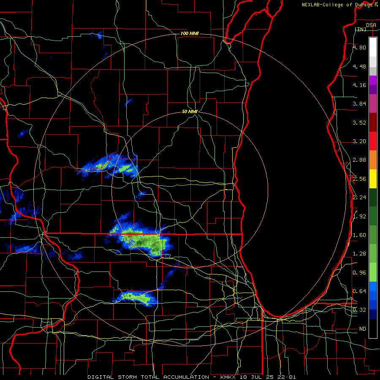
Task: Click the 0.64 legend value
Action: pyautogui.click(x=359, y=291)
